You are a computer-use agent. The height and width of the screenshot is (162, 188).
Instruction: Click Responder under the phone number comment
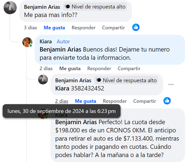[x=115, y=101]
